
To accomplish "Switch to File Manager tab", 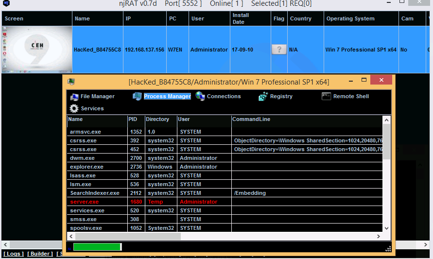I will point(98,96).
